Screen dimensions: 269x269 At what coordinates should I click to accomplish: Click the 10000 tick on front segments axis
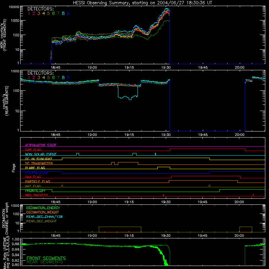coord(14,7)
